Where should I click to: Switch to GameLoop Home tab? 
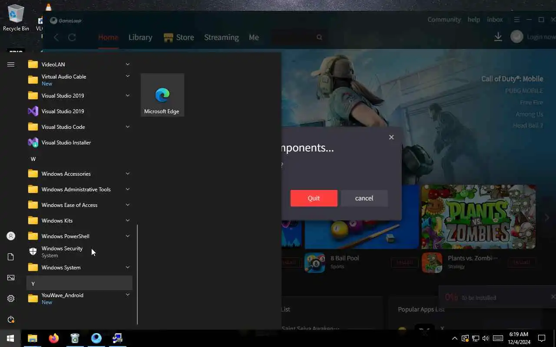point(108,37)
